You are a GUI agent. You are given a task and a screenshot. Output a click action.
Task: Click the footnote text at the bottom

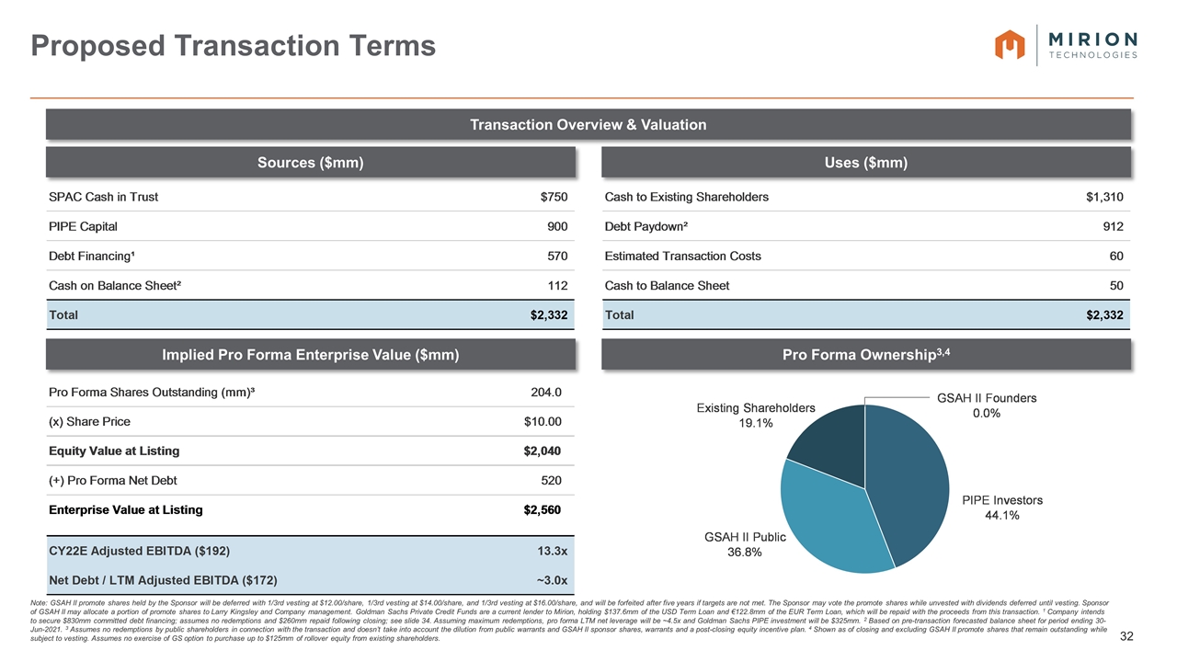570,620
